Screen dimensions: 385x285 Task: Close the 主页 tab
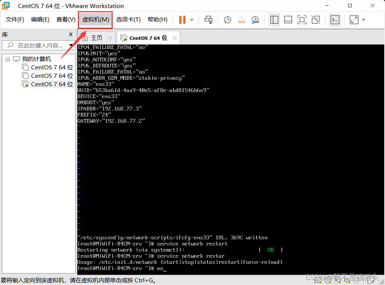(110, 38)
